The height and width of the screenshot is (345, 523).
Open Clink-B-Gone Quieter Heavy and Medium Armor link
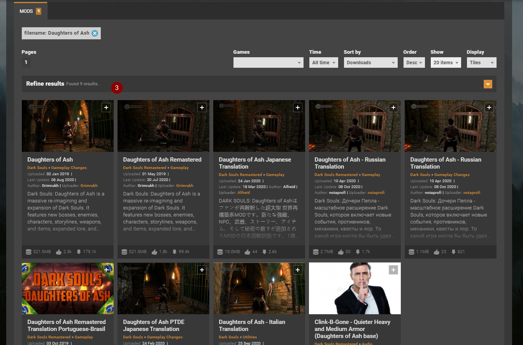tap(352, 329)
